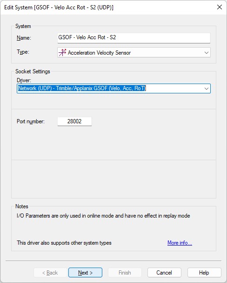Screen dimensions: 227x283
Task: Select the highlighted Network (UDP) driver text
Action: coord(82,88)
